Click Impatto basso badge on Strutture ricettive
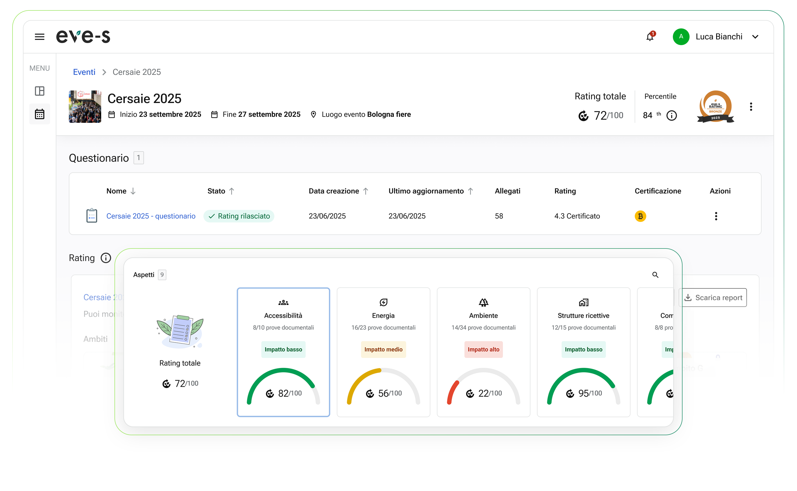This screenshot has width=797, height=491. (583, 349)
